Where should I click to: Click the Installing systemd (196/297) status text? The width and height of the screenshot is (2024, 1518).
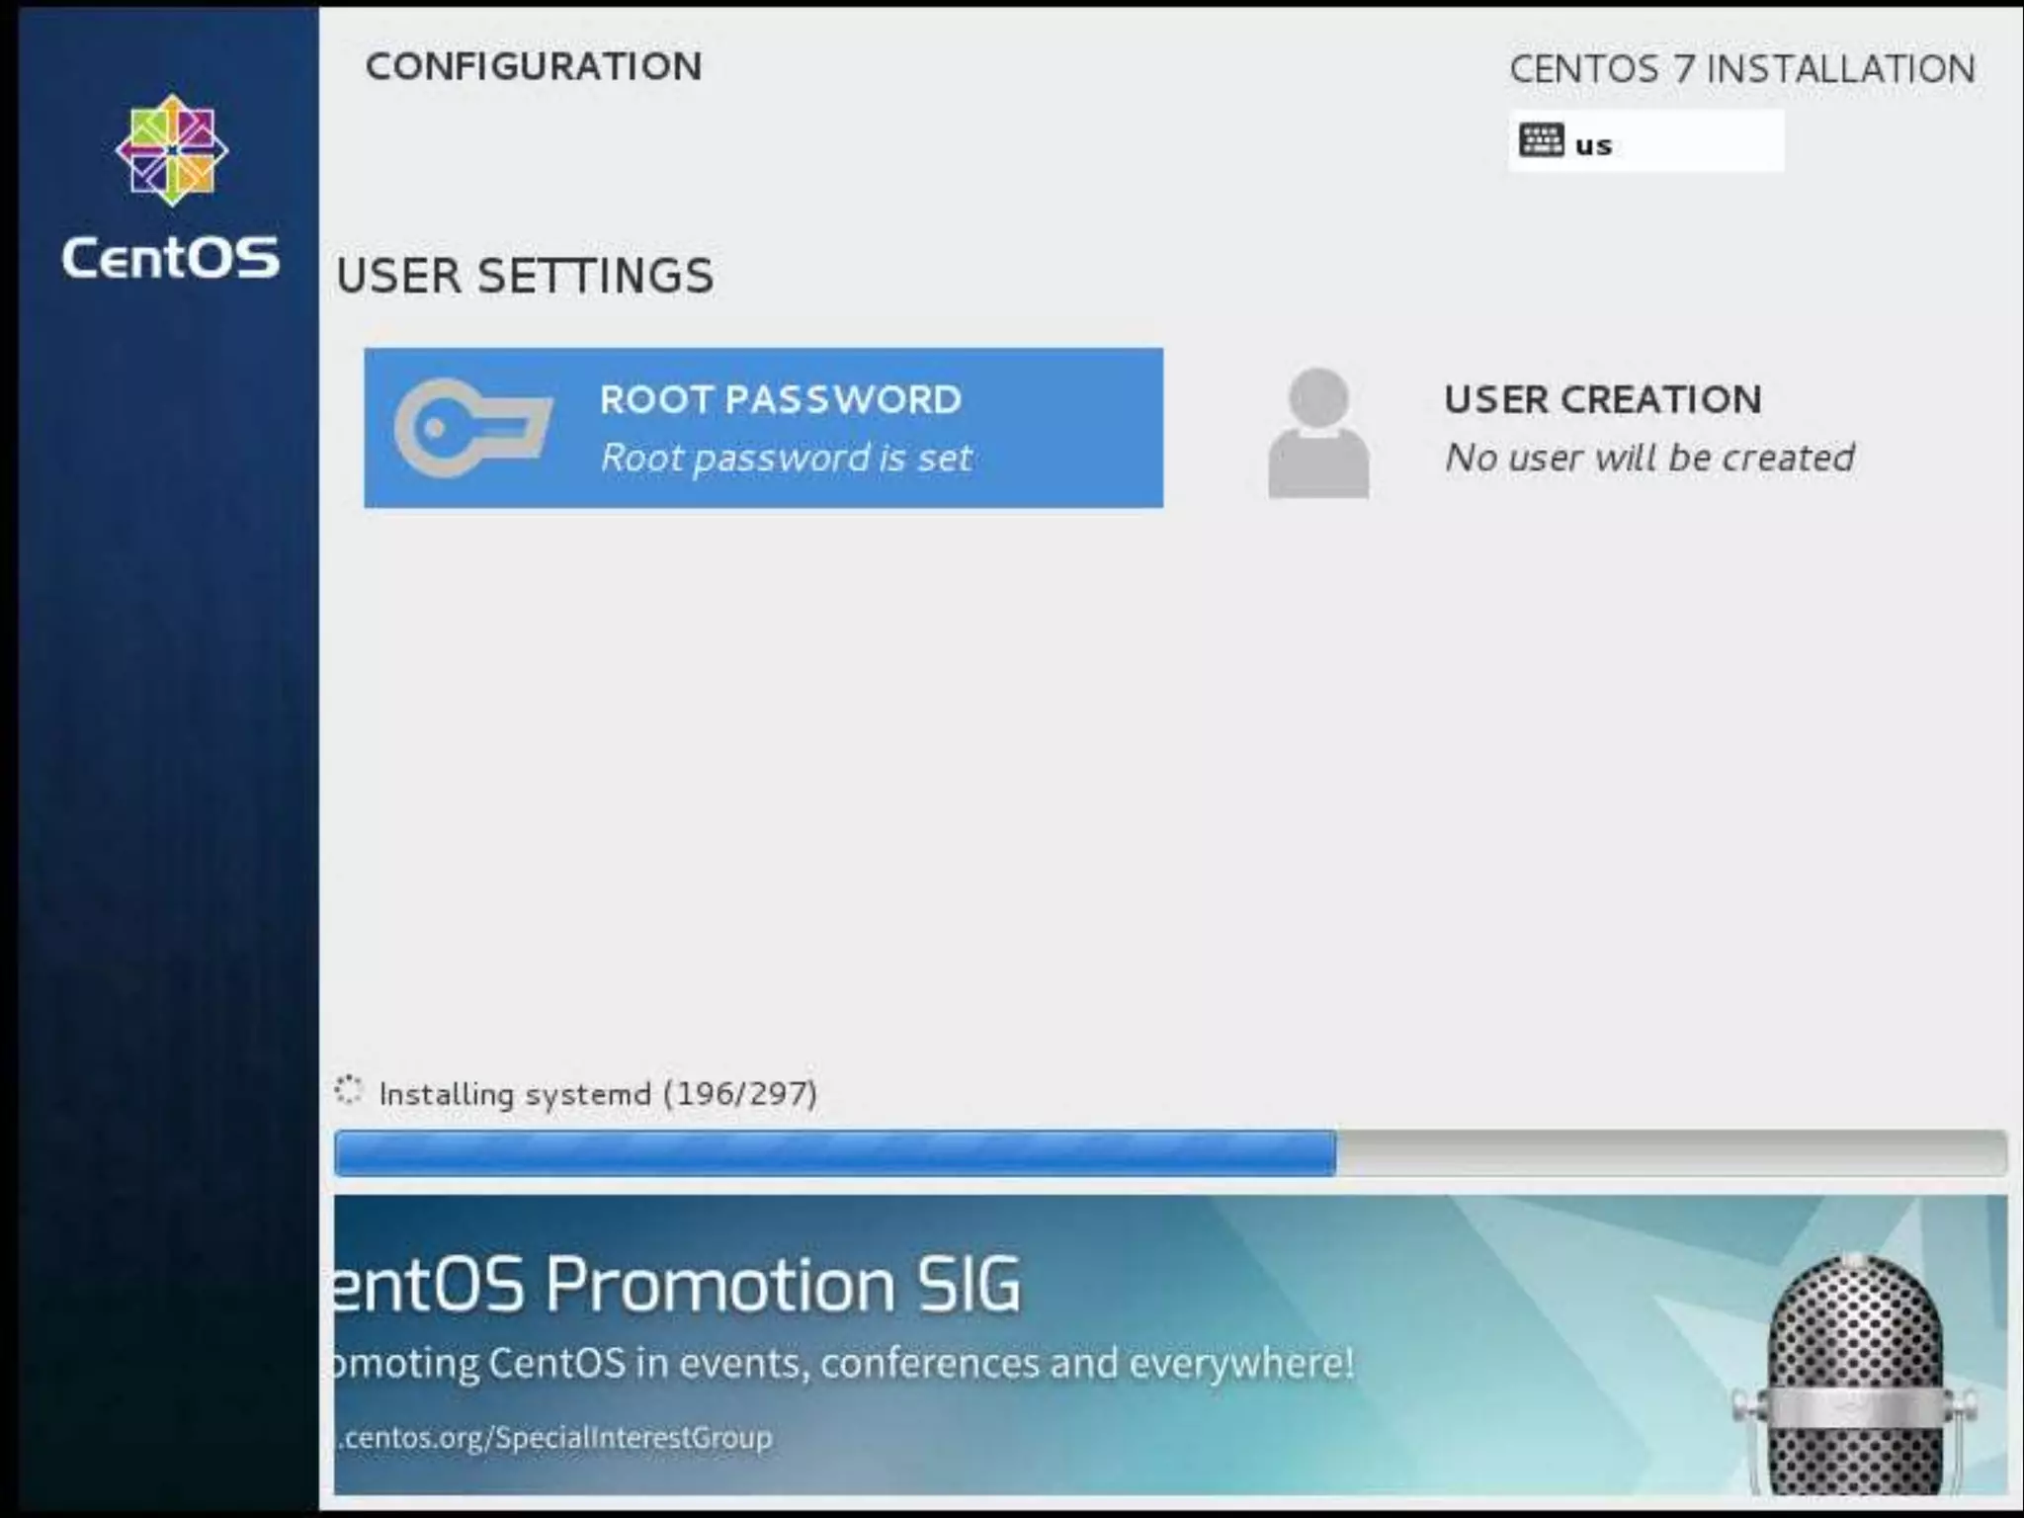point(598,1094)
